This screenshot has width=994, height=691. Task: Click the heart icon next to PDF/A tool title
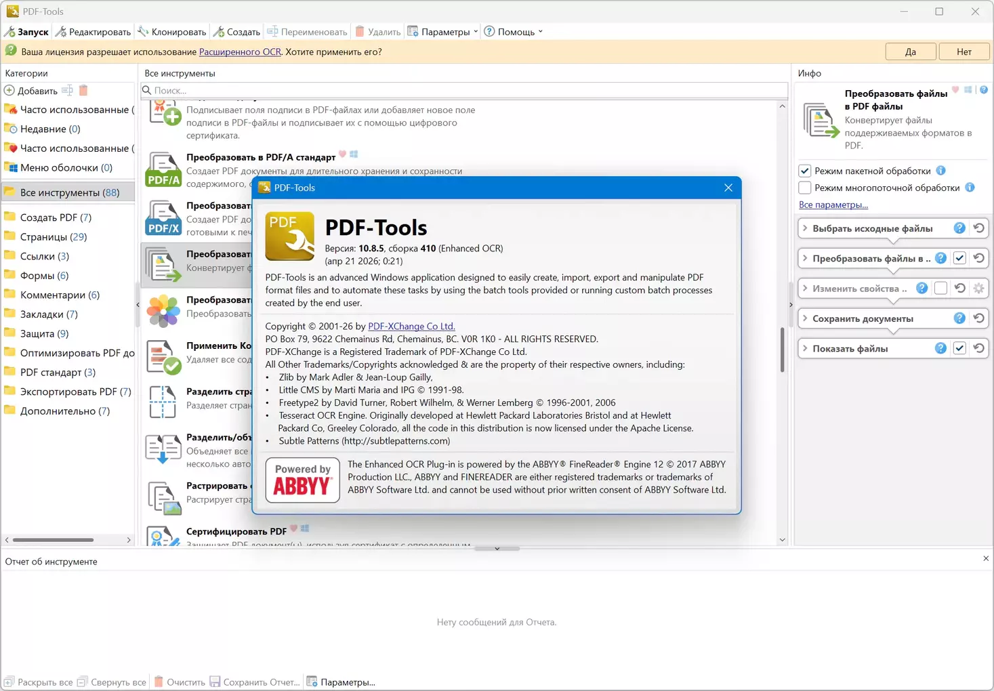coord(343,154)
